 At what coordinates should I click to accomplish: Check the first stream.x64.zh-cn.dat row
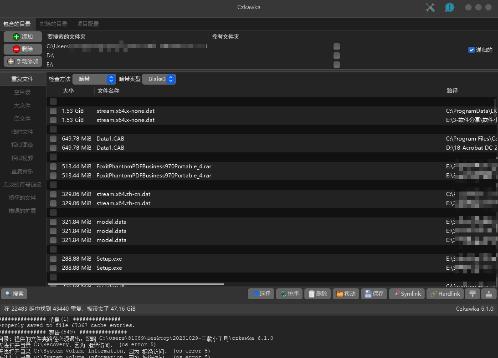coord(53,194)
